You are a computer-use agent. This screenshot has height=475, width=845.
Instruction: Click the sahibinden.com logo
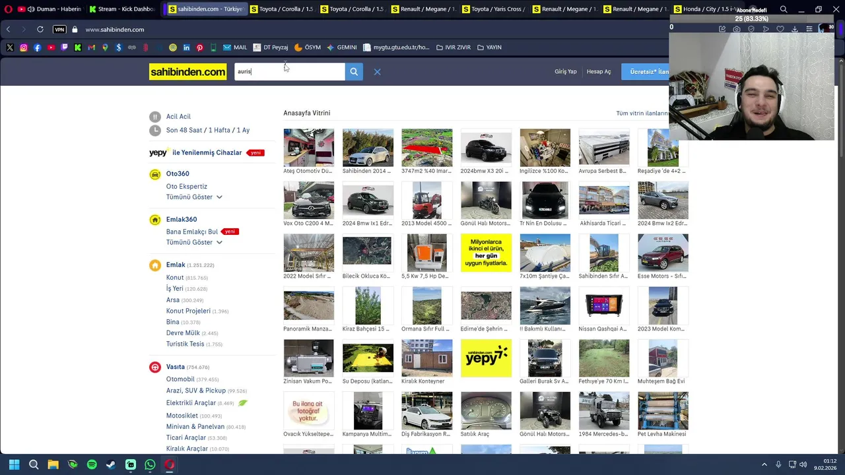click(187, 72)
